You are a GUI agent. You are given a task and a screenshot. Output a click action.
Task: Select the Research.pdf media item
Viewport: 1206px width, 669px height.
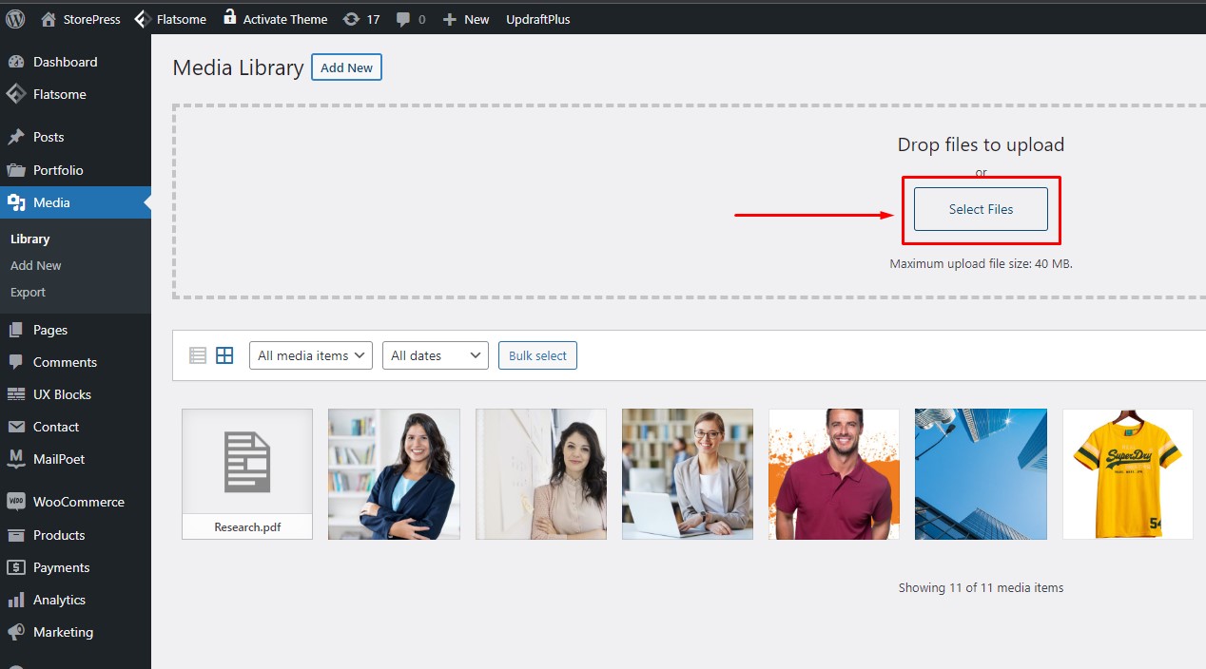click(x=247, y=474)
